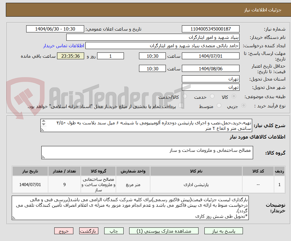Click شهر محل تحویل field تهران

tap(211, 87)
